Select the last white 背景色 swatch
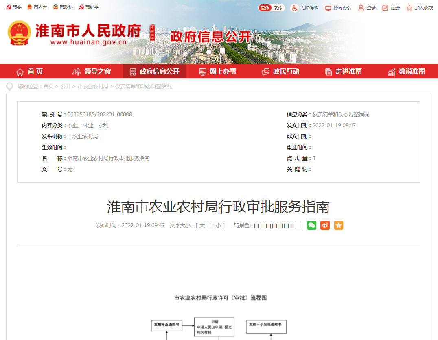Image resolution: width=438 pixels, height=340 pixels. click(x=298, y=225)
